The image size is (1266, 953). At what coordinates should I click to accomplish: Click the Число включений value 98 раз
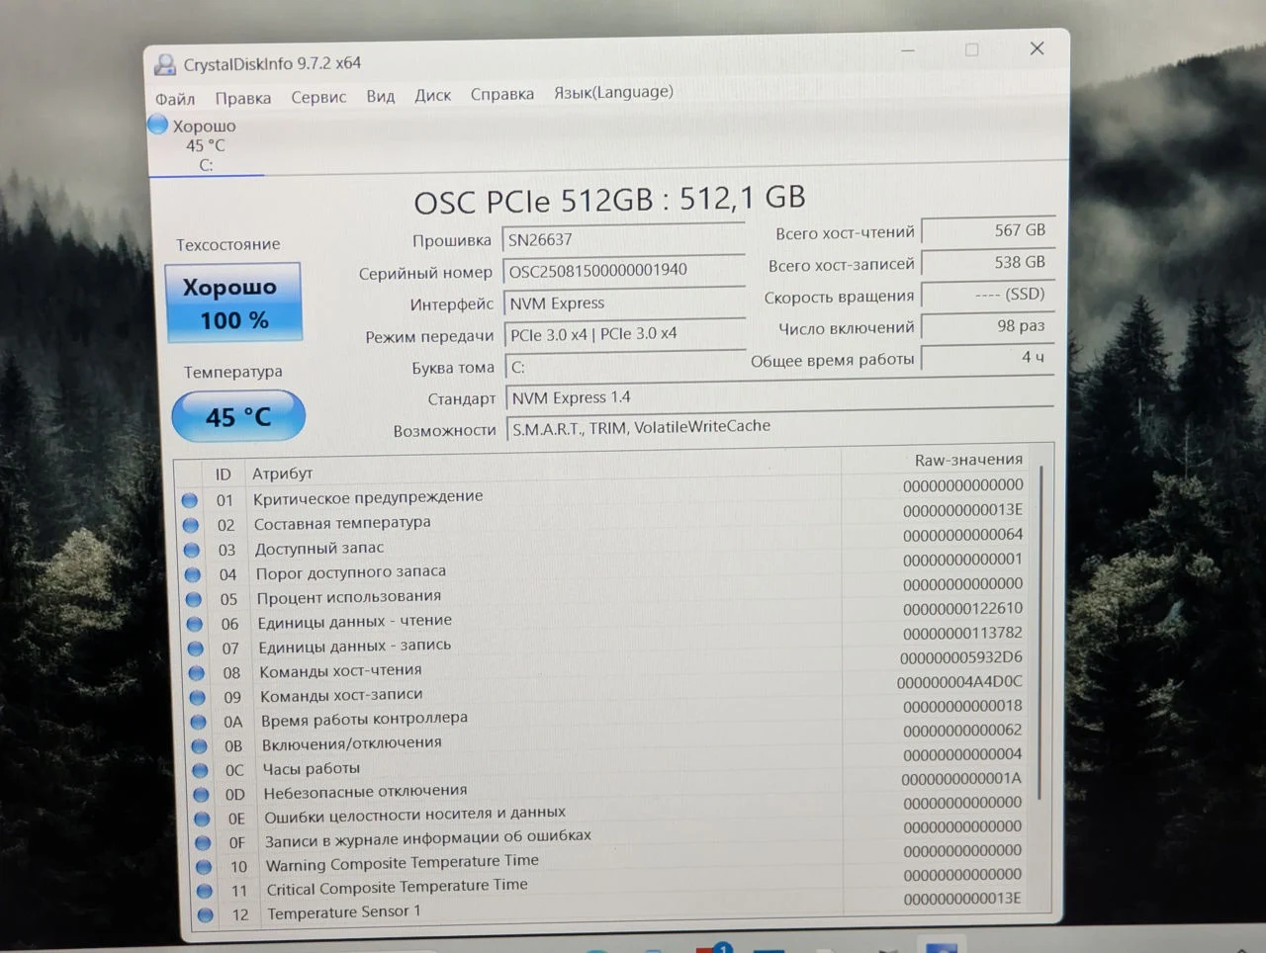tap(988, 325)
